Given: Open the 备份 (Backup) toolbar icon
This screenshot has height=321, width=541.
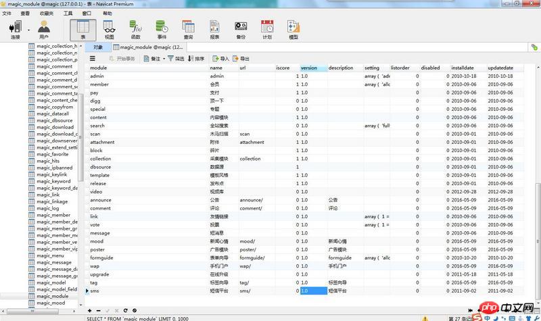Looking at the screenshot, I should point(241,30).
